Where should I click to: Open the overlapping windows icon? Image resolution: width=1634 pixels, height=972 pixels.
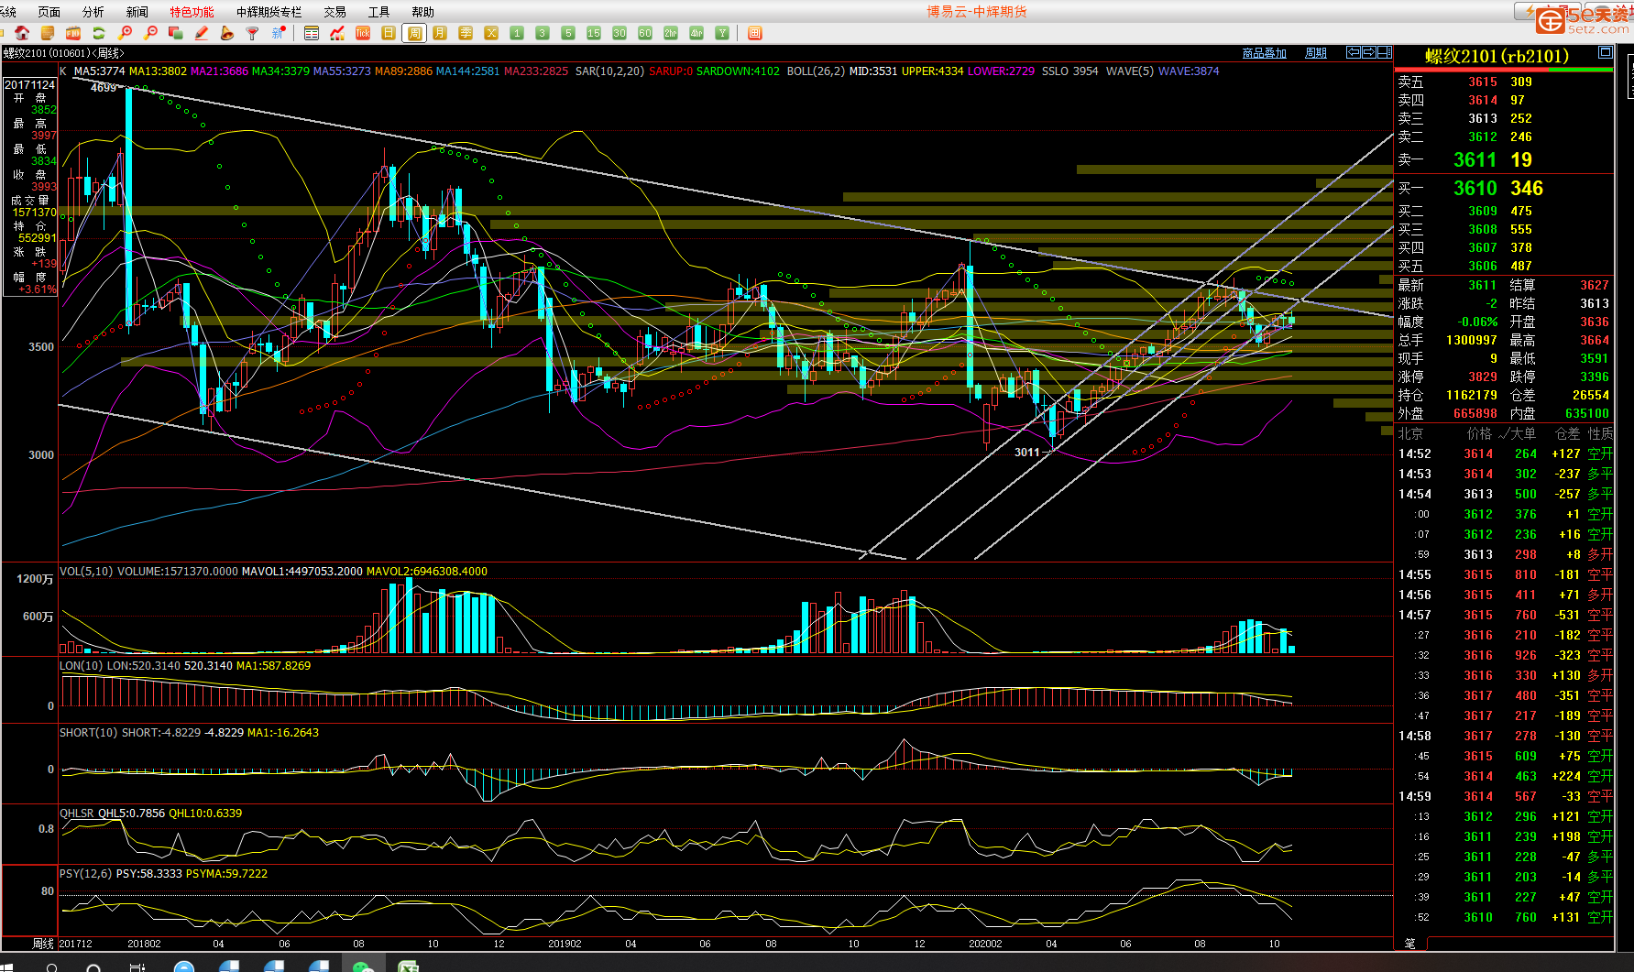[176, 33]
